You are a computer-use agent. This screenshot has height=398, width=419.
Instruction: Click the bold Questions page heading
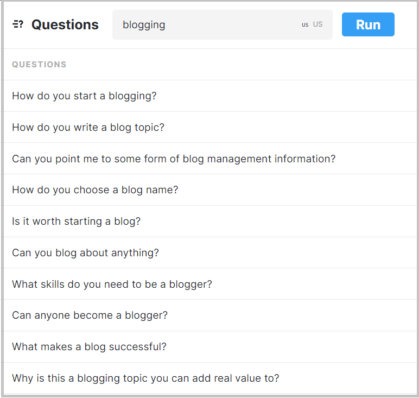(x=65, y=24)
